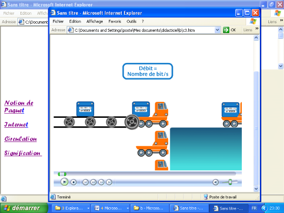This screenshot has height=213, width=284.
Task: Click scroll down arrow in front window
Action: click(256, 189)
